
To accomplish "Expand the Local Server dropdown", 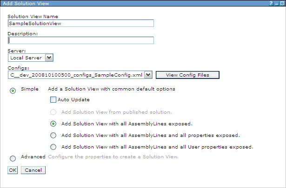I will [49, 58].
